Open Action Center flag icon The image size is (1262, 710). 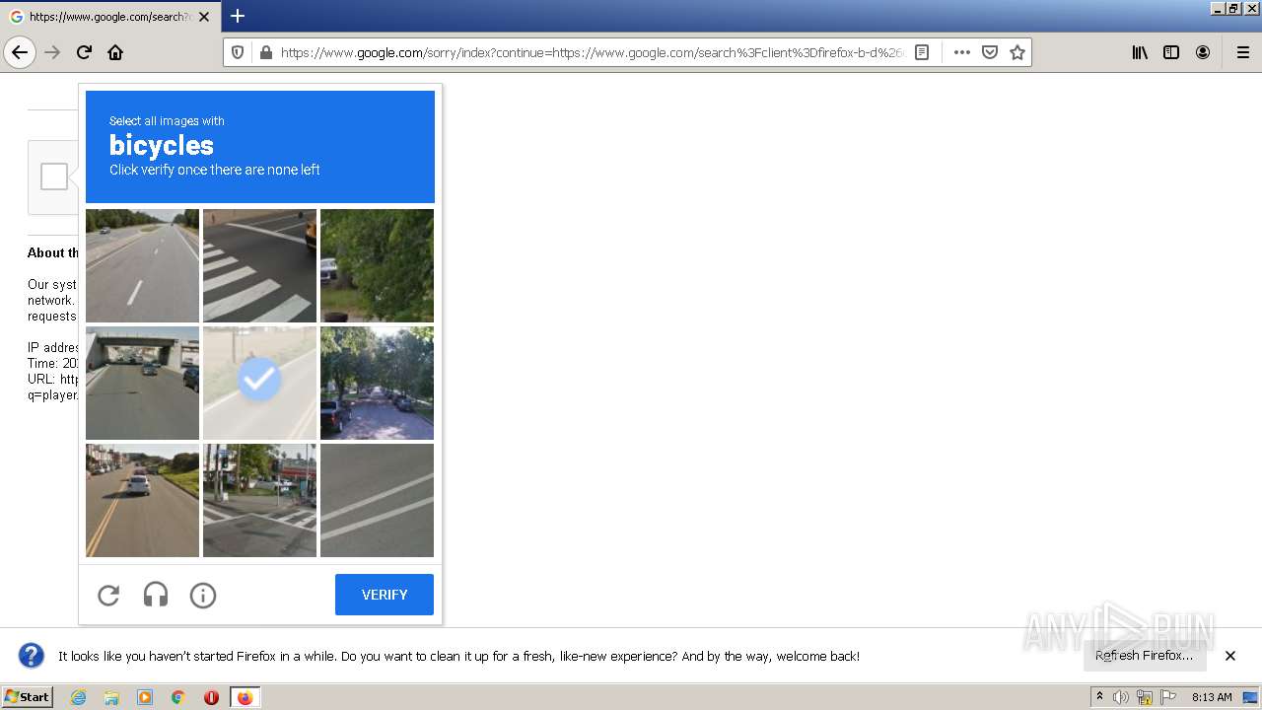click(x=1168, y=697)
